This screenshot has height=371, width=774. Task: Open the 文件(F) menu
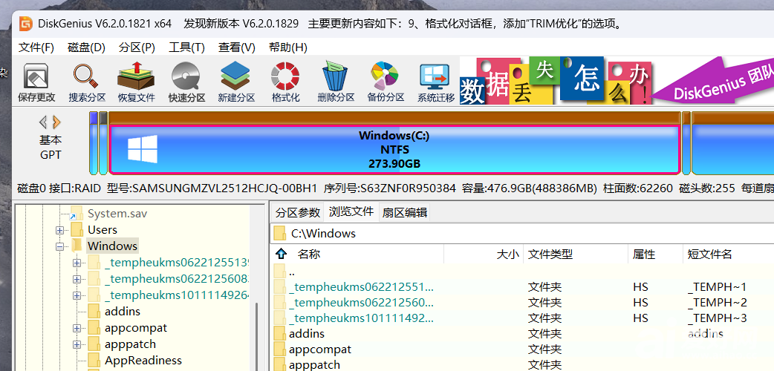pos(36,47)
